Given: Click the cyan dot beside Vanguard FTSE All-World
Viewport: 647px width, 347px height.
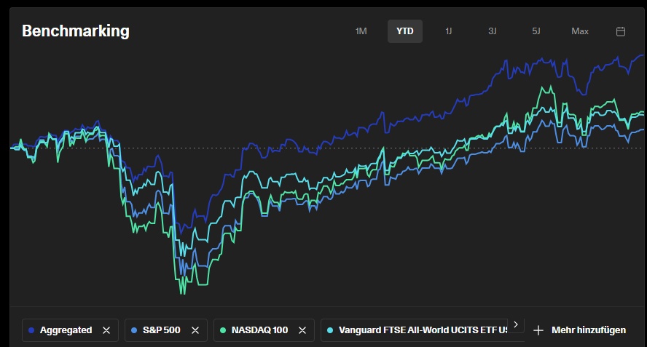Looking at the screenshot, I should click(x=330, y=330).
